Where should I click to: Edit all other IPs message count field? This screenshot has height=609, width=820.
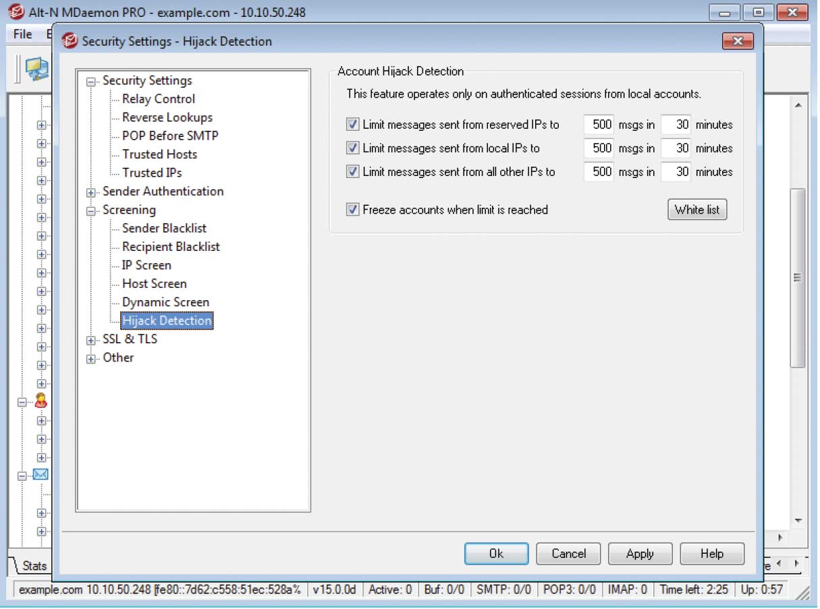(598, 172)
